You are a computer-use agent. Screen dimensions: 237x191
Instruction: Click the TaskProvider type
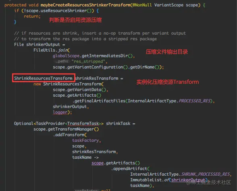click(x=50, y=123)
